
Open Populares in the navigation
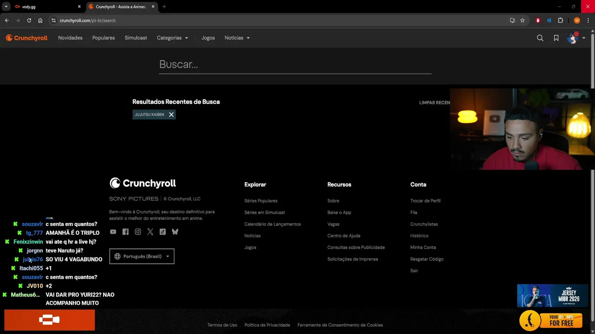104,38
